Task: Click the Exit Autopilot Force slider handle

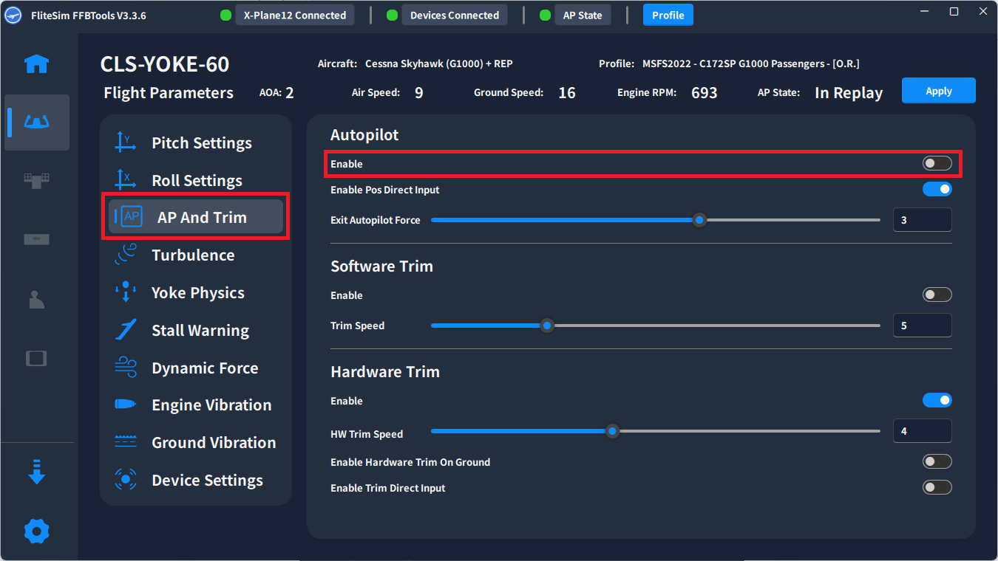Action: pos(699,220)
